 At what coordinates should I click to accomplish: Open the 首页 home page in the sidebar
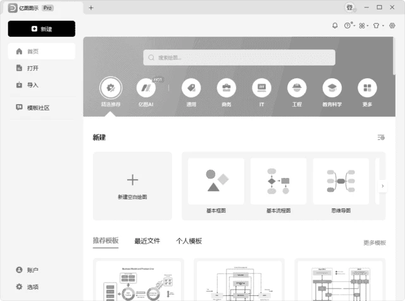pyautogui.click(x=42, y=51)
